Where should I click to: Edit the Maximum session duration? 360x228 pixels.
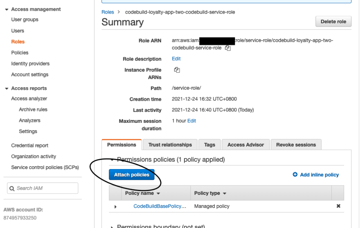191,121
